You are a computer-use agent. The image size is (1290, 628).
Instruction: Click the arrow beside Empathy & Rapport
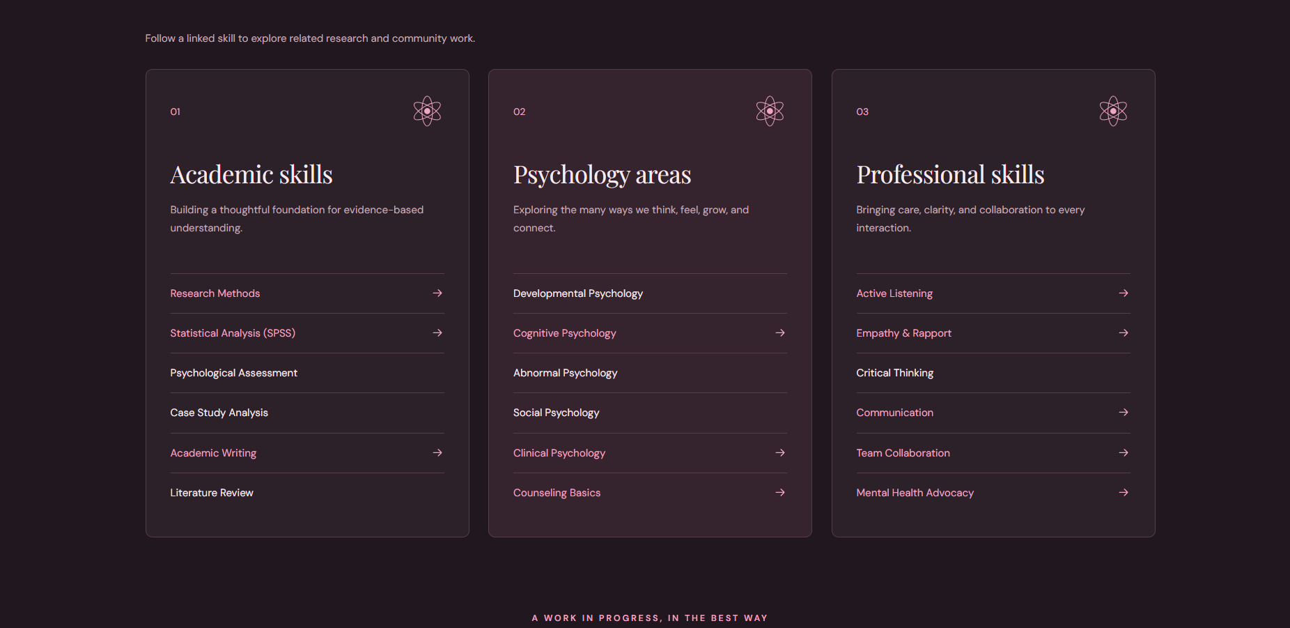(1124, 333)
